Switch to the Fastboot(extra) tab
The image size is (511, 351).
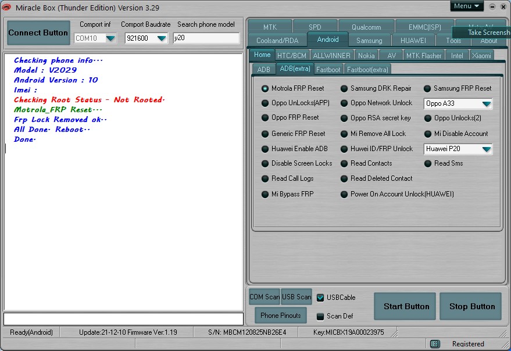pyautogui.click(x=367, y=69)
